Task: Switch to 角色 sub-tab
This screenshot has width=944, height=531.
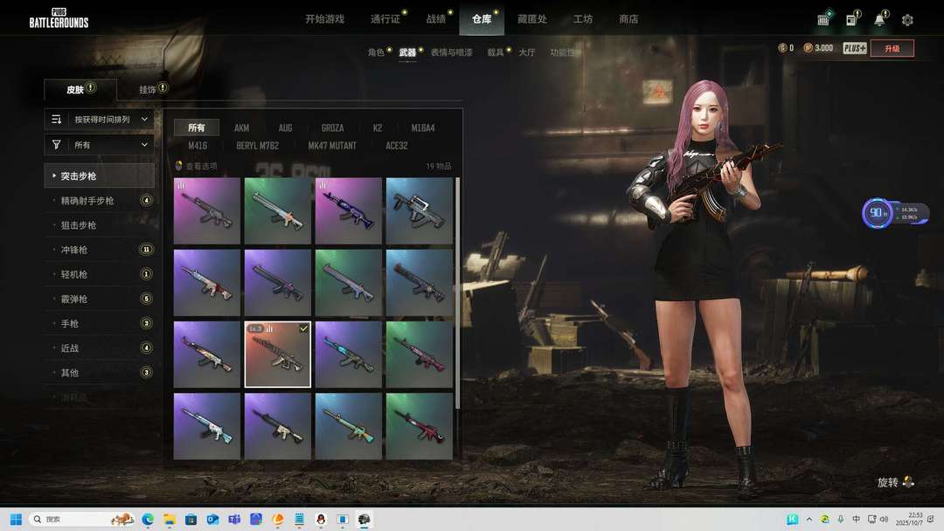Action: point(376,52)
